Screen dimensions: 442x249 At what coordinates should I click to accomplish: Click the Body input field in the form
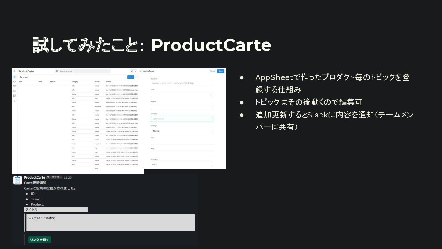coord(182,153)
